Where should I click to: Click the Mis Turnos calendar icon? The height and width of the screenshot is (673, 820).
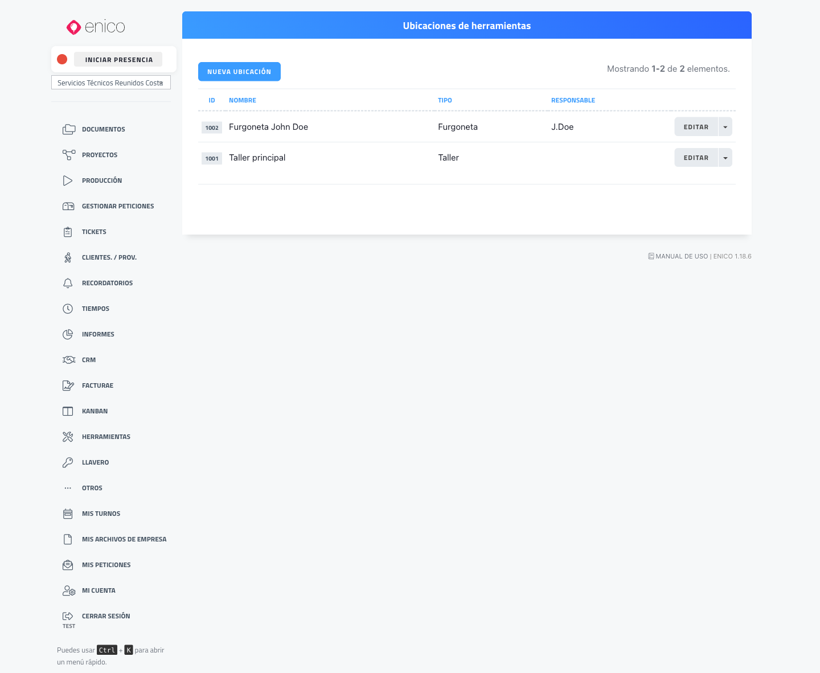point(68,514)
